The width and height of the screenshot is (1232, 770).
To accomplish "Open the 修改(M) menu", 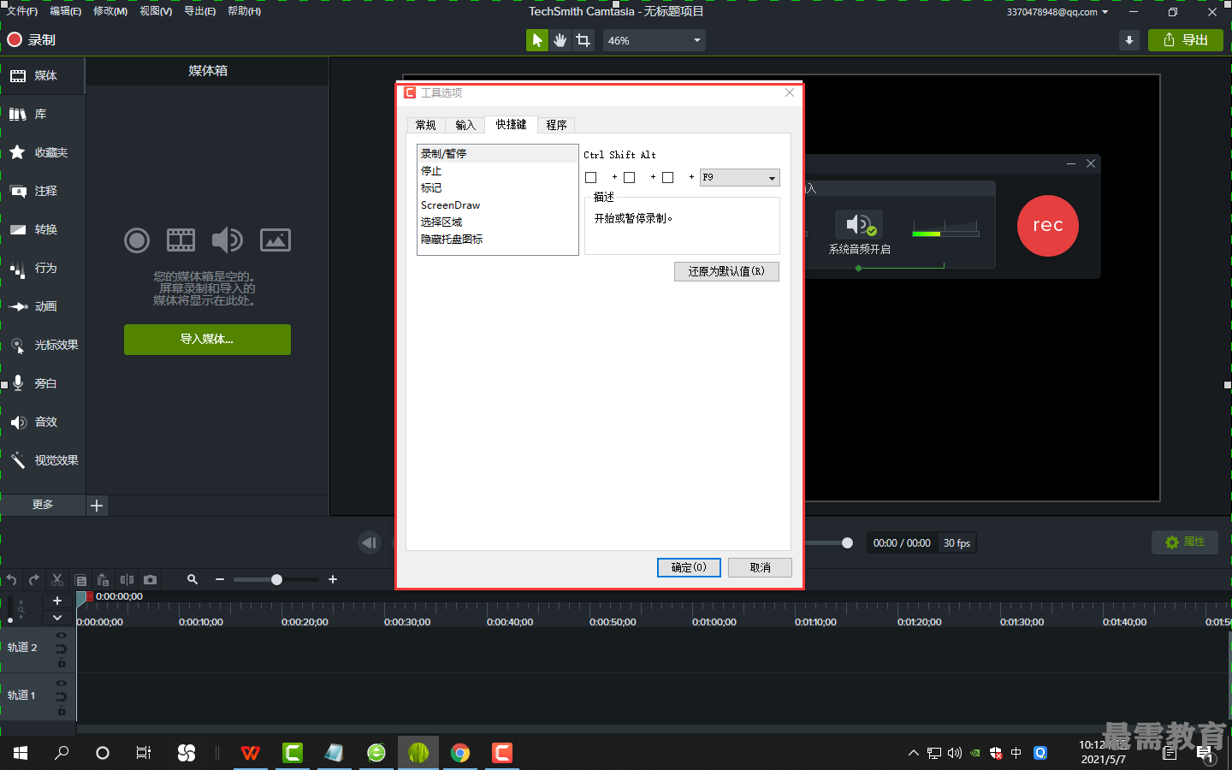I will tap(110, 11).
